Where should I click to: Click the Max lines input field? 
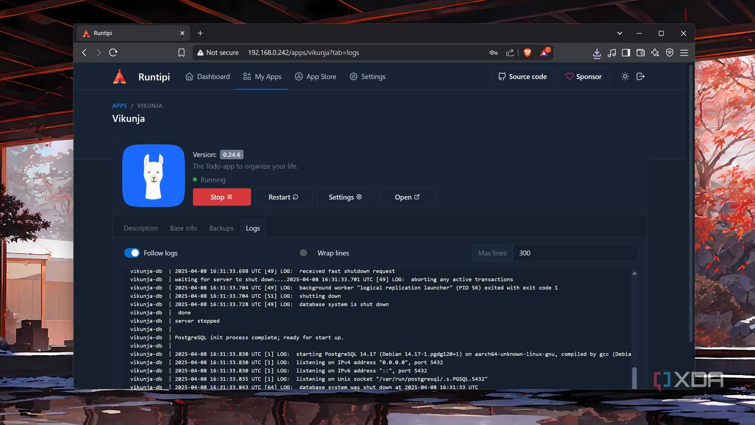[575, 253]
